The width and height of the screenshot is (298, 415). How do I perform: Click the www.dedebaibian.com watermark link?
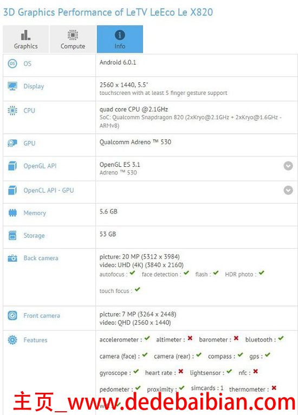pyautogui.click(x=182, y=403)
